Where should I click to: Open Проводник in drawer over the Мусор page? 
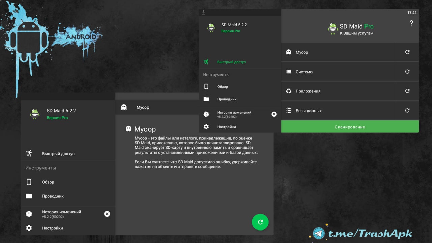[x=68, y=196]
